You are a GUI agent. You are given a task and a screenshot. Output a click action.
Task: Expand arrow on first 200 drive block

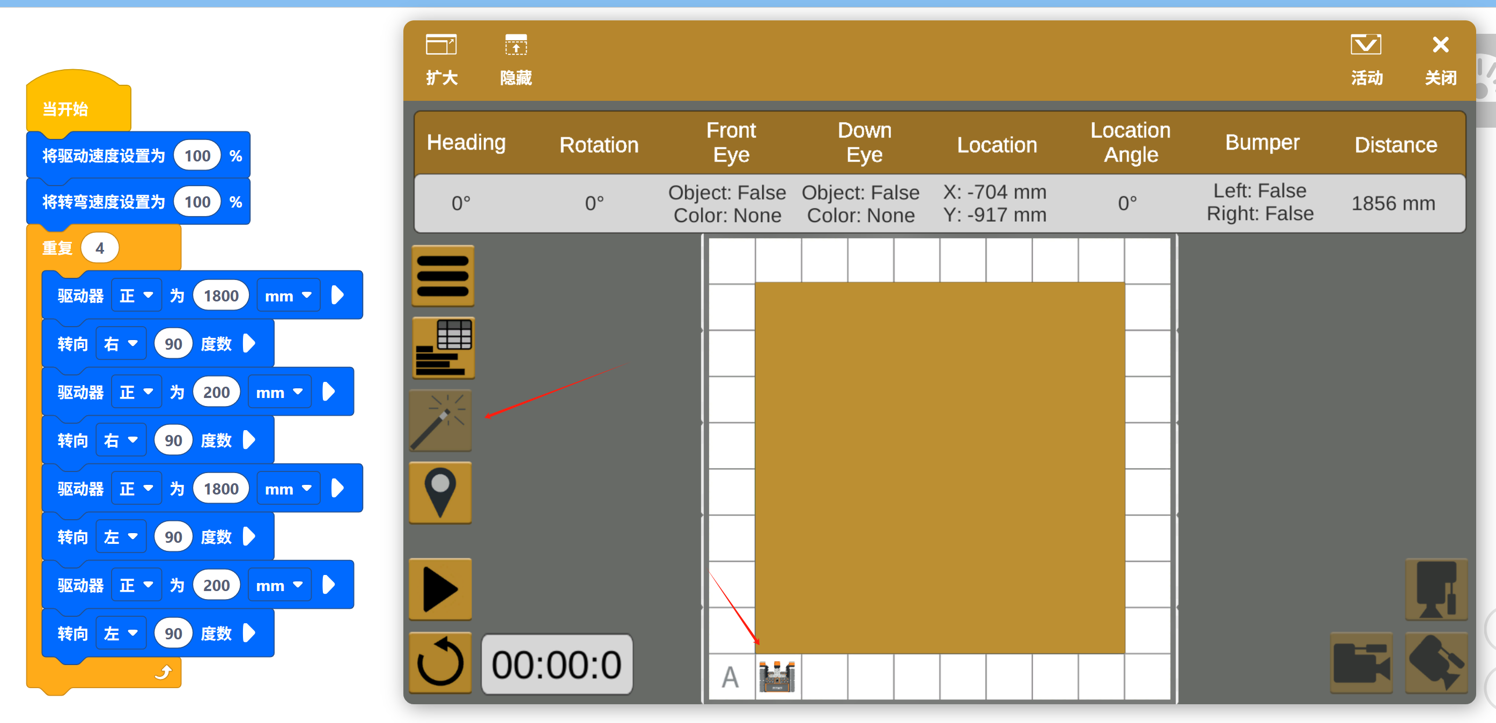(329, 392)
